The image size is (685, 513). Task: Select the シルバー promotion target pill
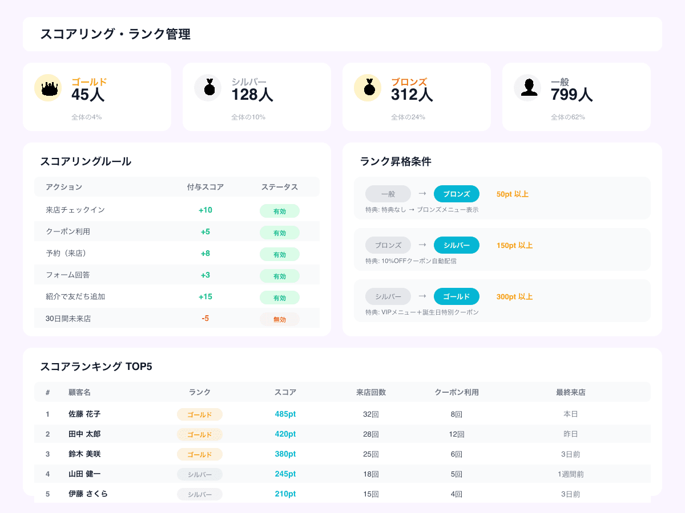(457, 245)
